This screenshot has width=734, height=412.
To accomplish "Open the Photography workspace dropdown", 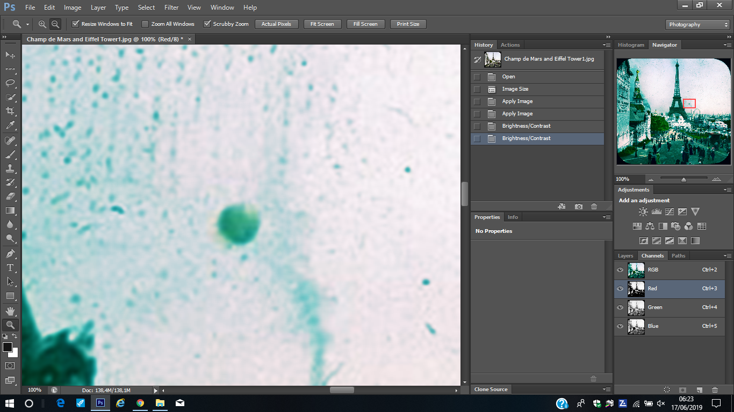I will click(x=697, y=25).
